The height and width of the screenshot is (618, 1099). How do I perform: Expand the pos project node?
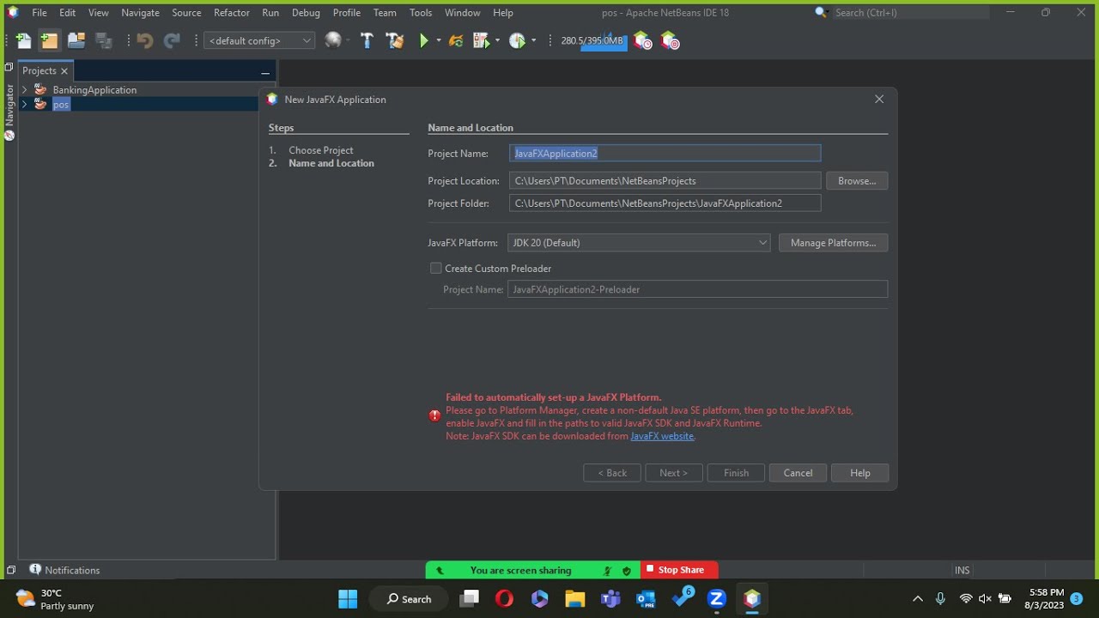click(24, 104)
